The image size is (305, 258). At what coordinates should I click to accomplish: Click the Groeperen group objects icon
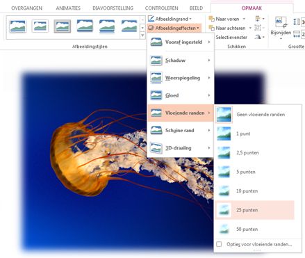pyautogui.click(x=258, y=28)
